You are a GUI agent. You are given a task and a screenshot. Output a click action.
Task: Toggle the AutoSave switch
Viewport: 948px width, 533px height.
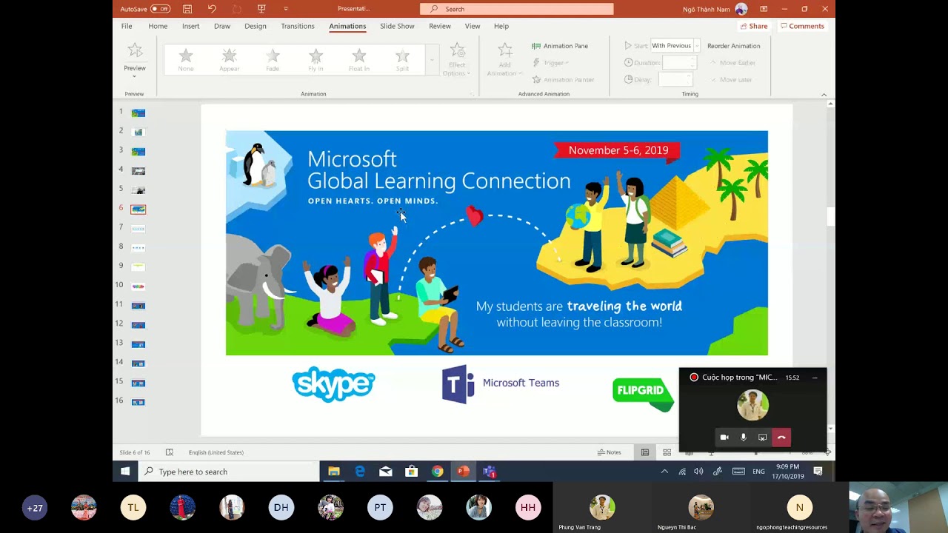[x=160, y=9]
